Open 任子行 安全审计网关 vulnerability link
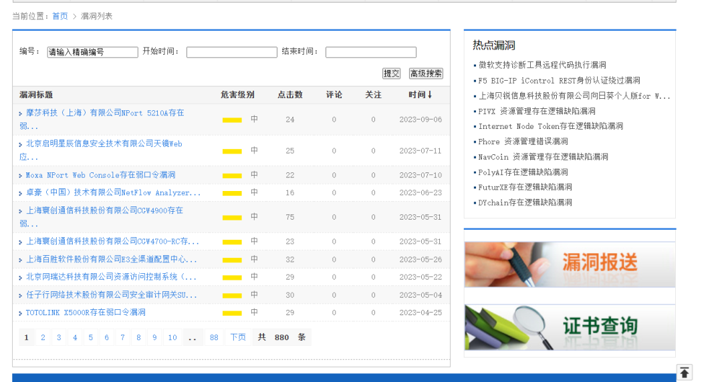This screenshot has height=382, width=722. [112, 295]
